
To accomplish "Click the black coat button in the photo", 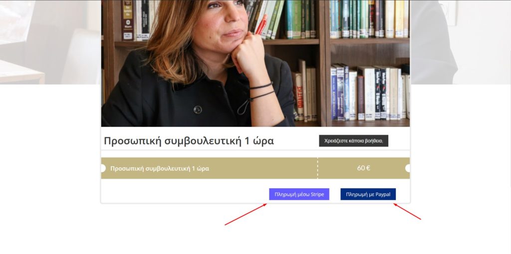I will pyautogui.click(x=198, y=110).
